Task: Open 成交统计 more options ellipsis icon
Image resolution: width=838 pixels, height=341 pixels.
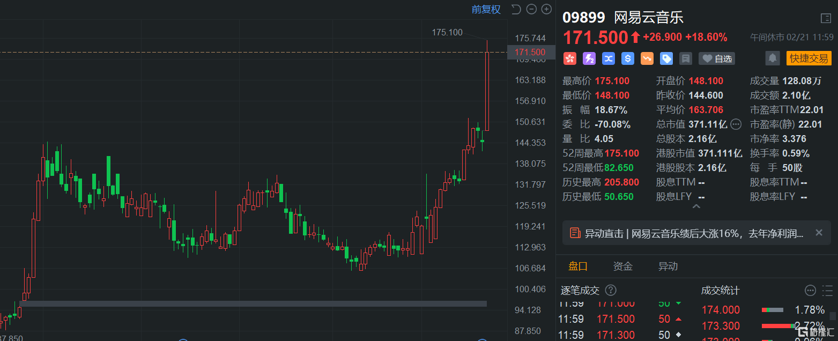Action: (810, 290)
